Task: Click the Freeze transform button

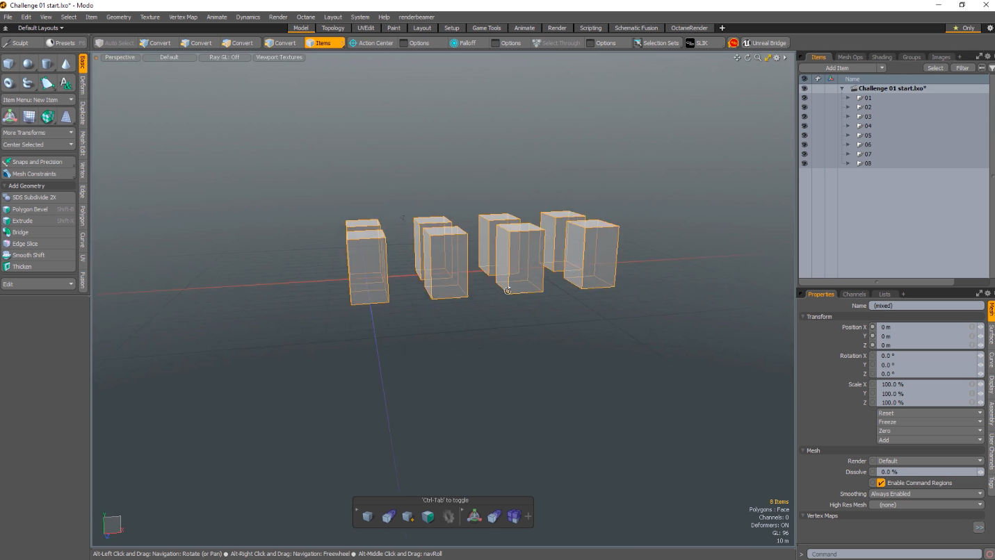Action: pos(929,422)
